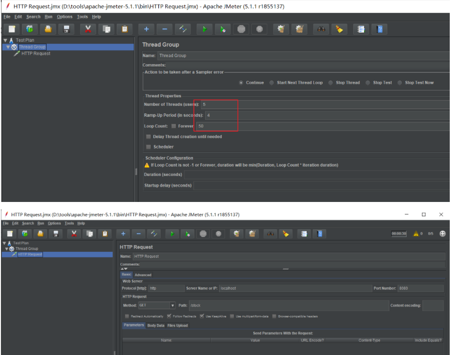Viewport: 452px width, 355px height.
Task: Enable the Forever loop count checkbox
Action: click(x=174, y=126)
